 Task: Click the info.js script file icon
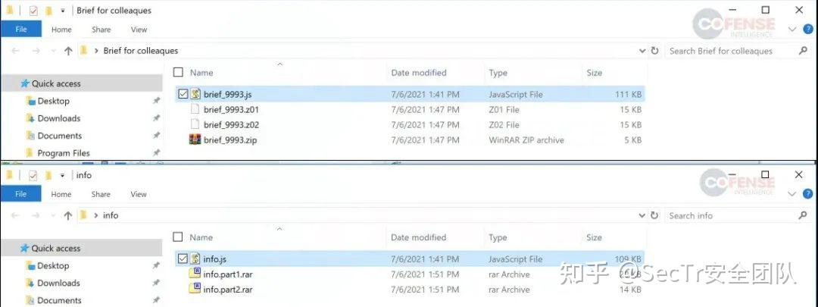click(x=195, y=259)
